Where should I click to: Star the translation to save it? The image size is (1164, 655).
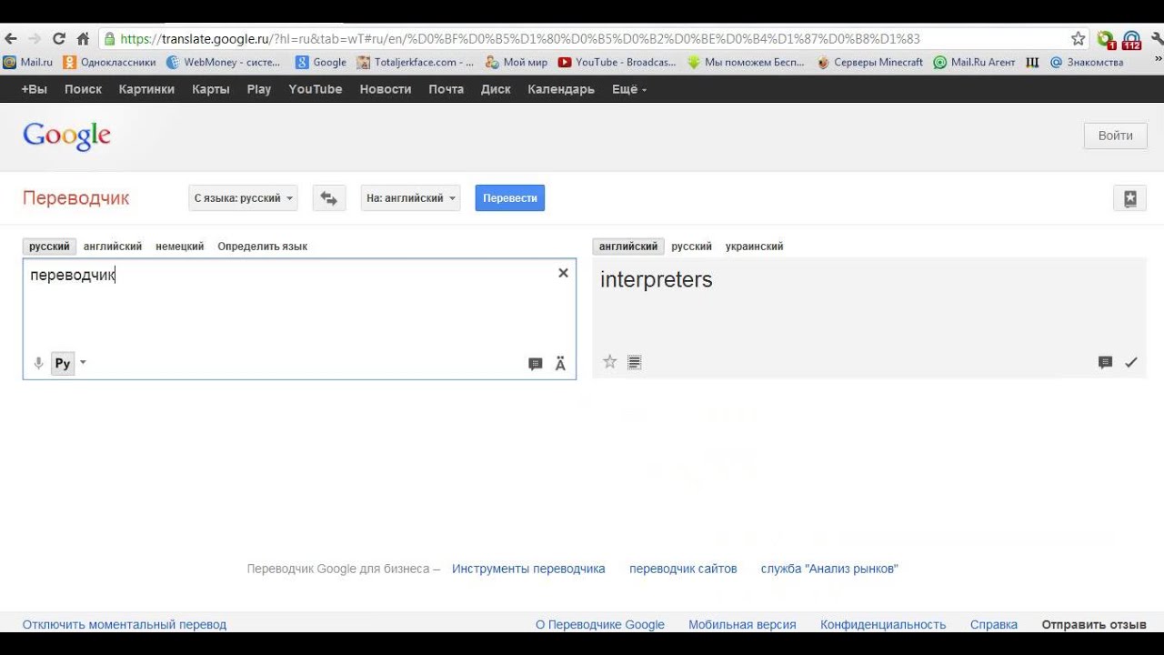pyautogui.click(x=610, y=362)
